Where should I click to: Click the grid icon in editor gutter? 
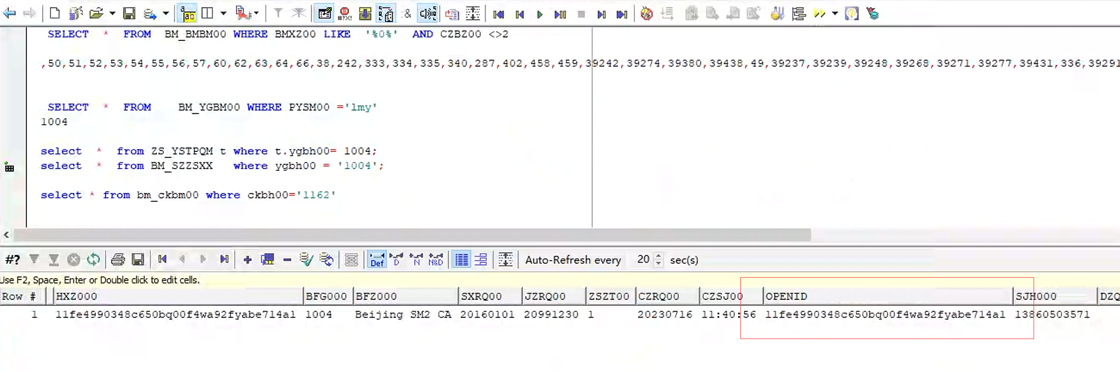(x=9, y=168)
